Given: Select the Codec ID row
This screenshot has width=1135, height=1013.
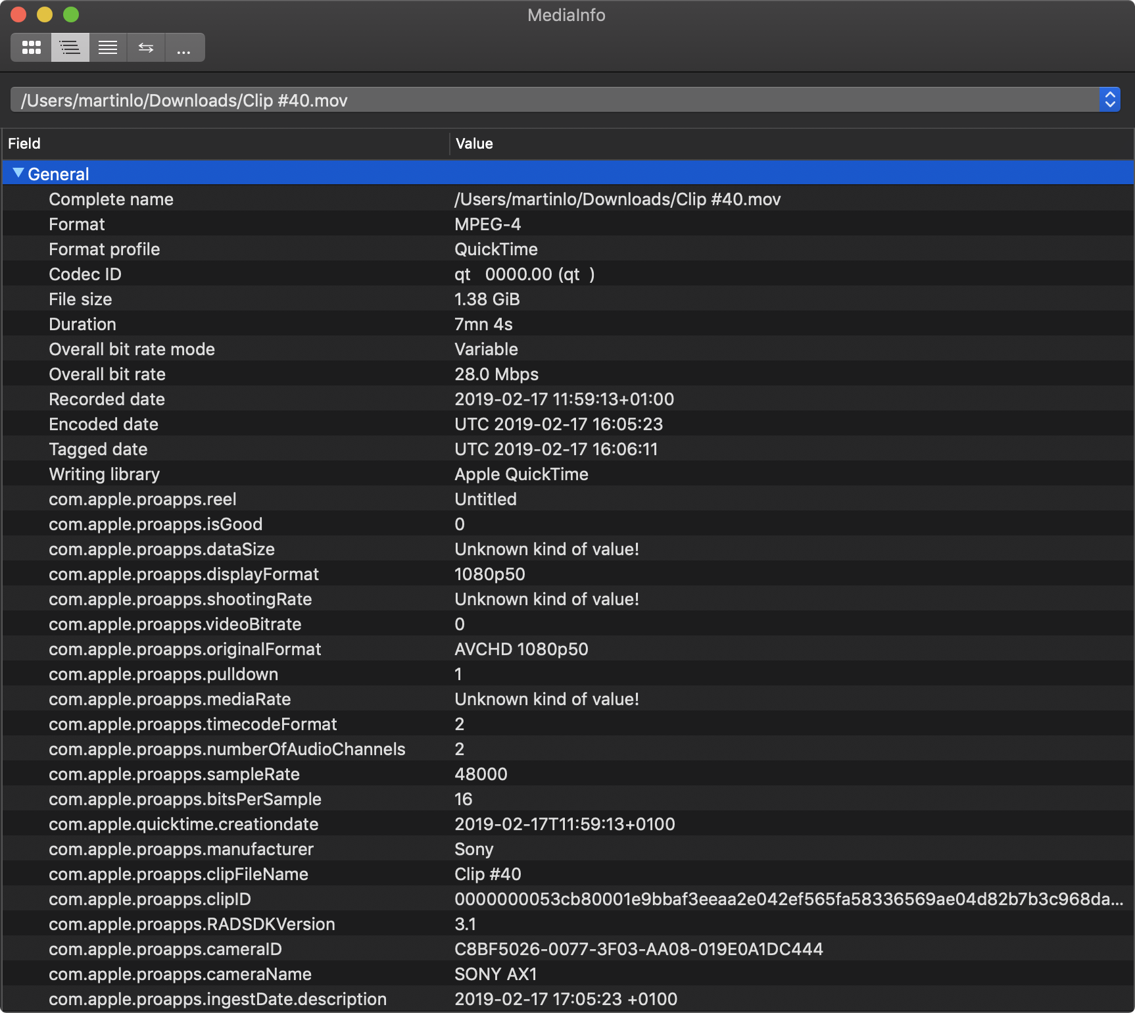Looking at the screenshot, I should (567, 274).
